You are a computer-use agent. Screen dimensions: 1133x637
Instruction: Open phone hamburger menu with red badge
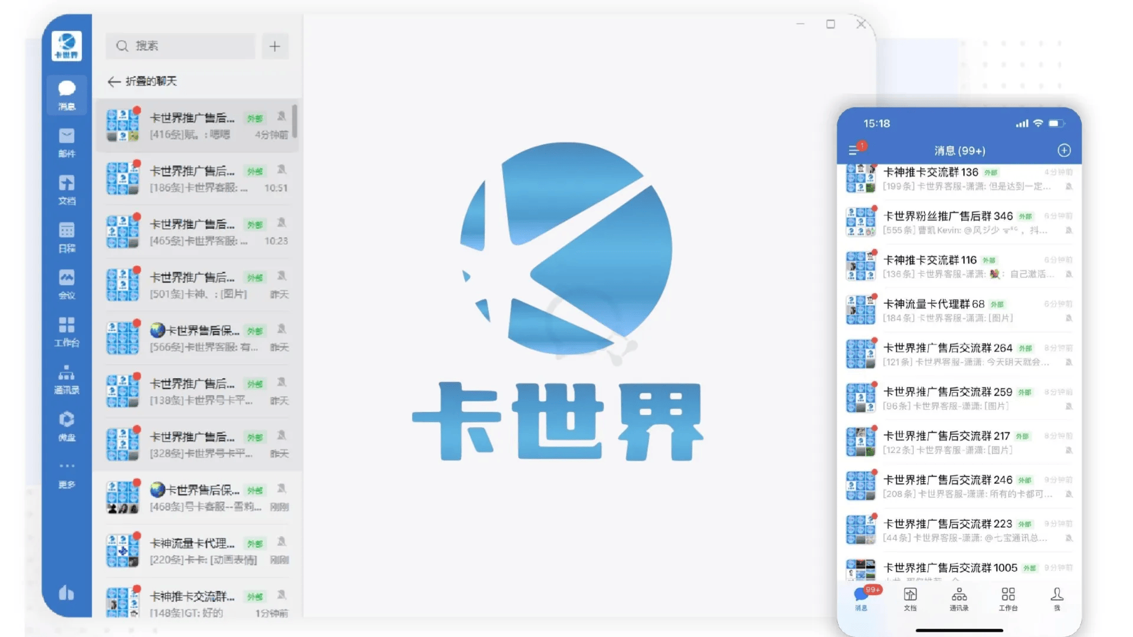click(x=853, y=150)
